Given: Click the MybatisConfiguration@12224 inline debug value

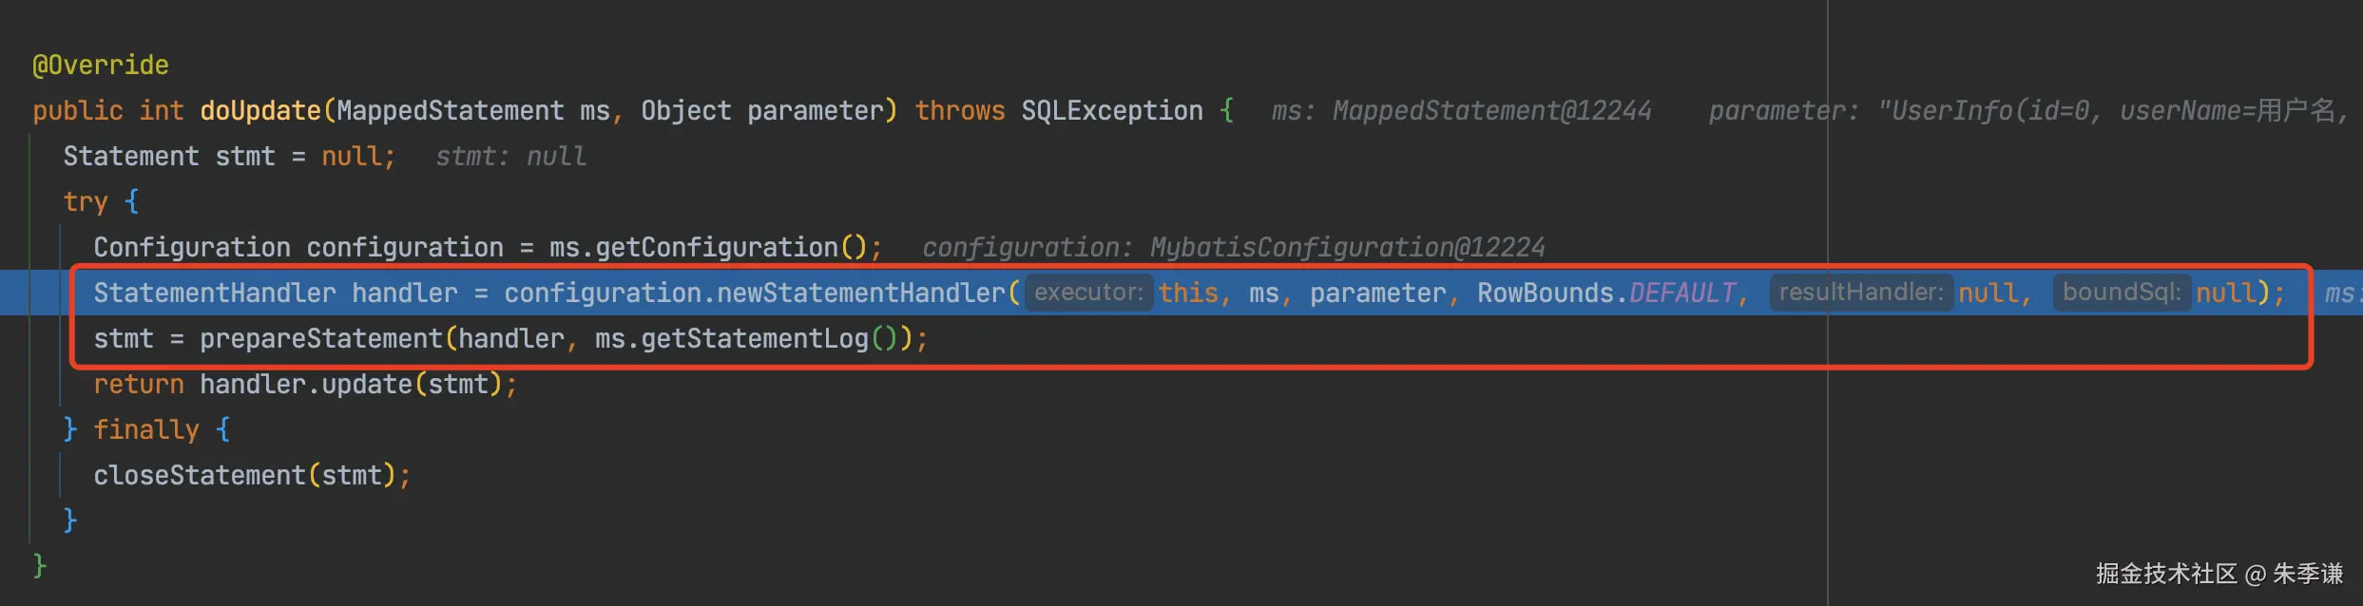Looking at the screenshot, I should tap(1347, 247).
